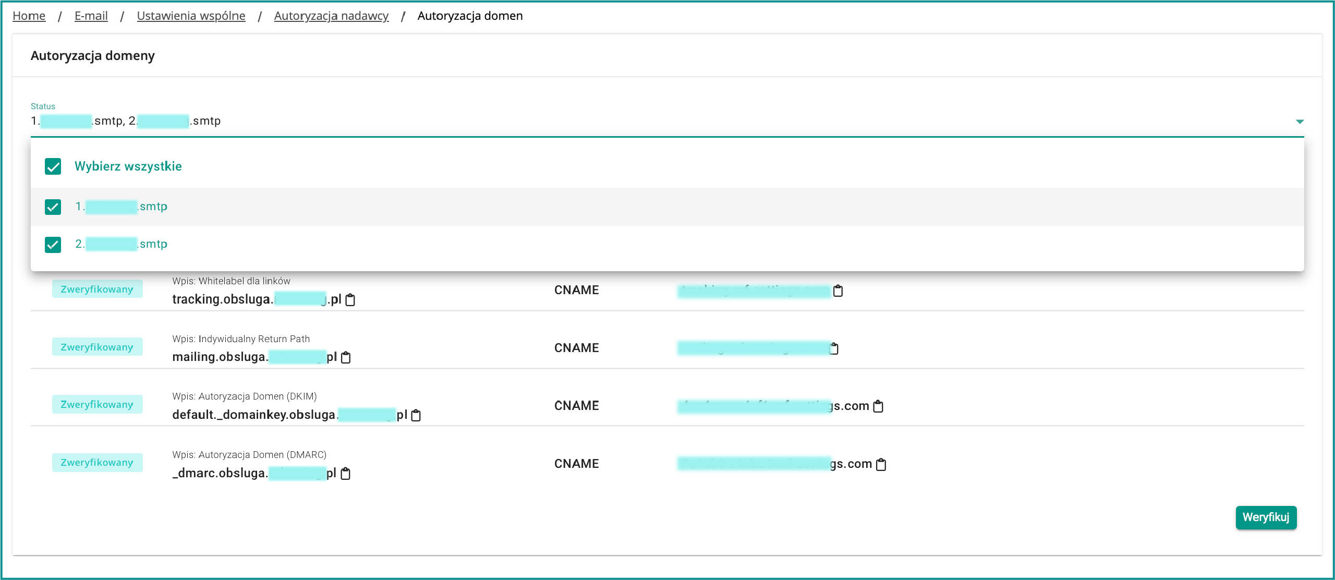The width and height of the screenshot is (1335, 580).
Task: Navigate to Ustawienia wspólne breadcrumb
Action: pos(191,16)
